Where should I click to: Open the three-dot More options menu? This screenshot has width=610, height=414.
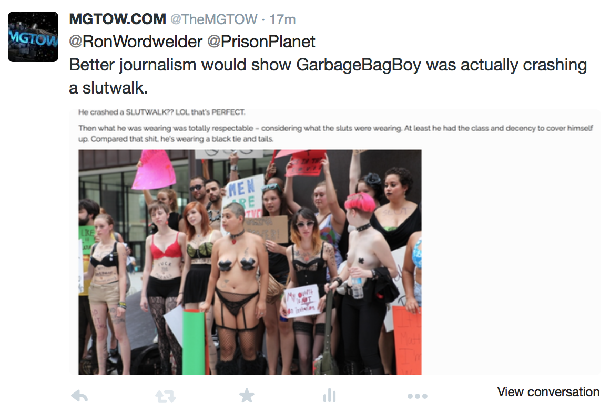pyautogui.click(x=418, y=396)
